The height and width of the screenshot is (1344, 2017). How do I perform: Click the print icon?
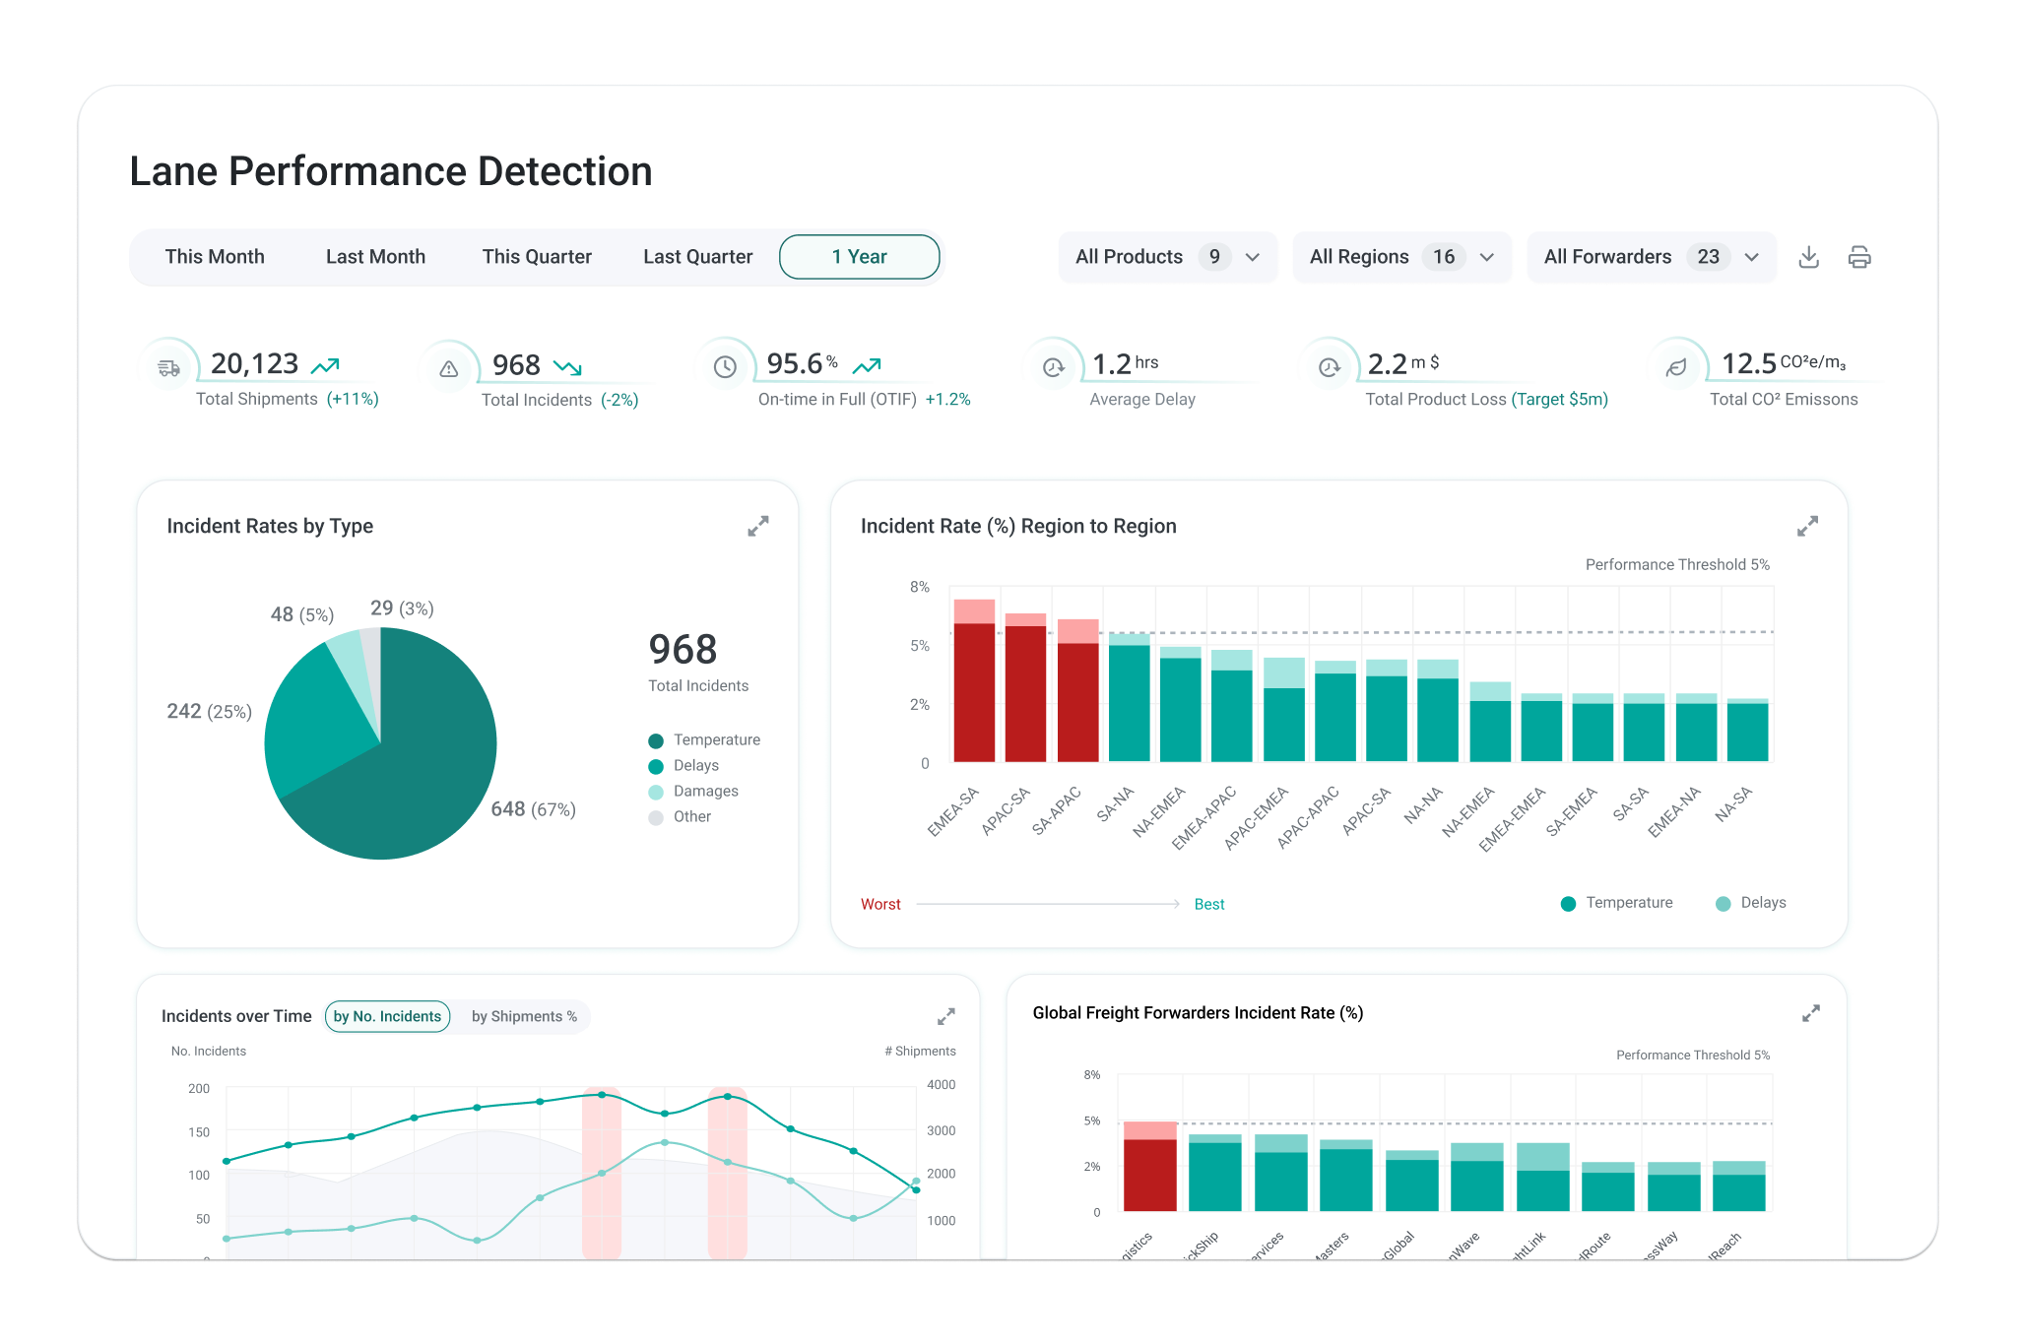[x=1858, y=257]
